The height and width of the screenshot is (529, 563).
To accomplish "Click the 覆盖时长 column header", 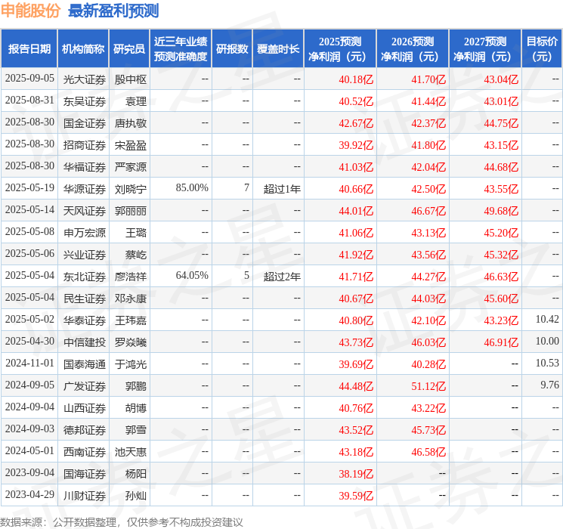I will tap(278, 49).
